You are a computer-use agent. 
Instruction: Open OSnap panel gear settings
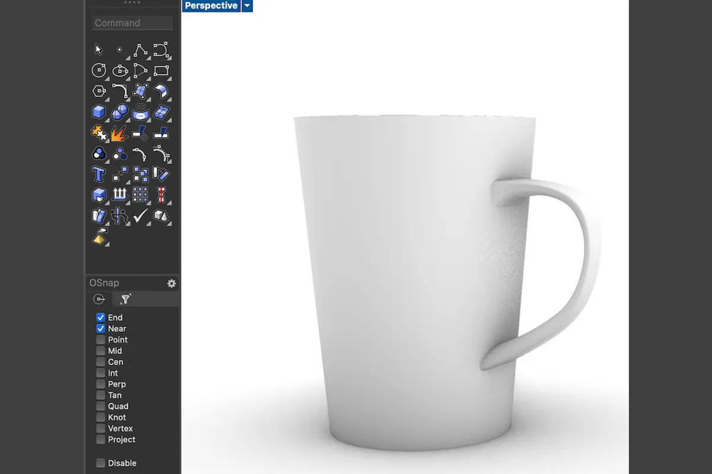pyautogui.click(x=171, y=283)
